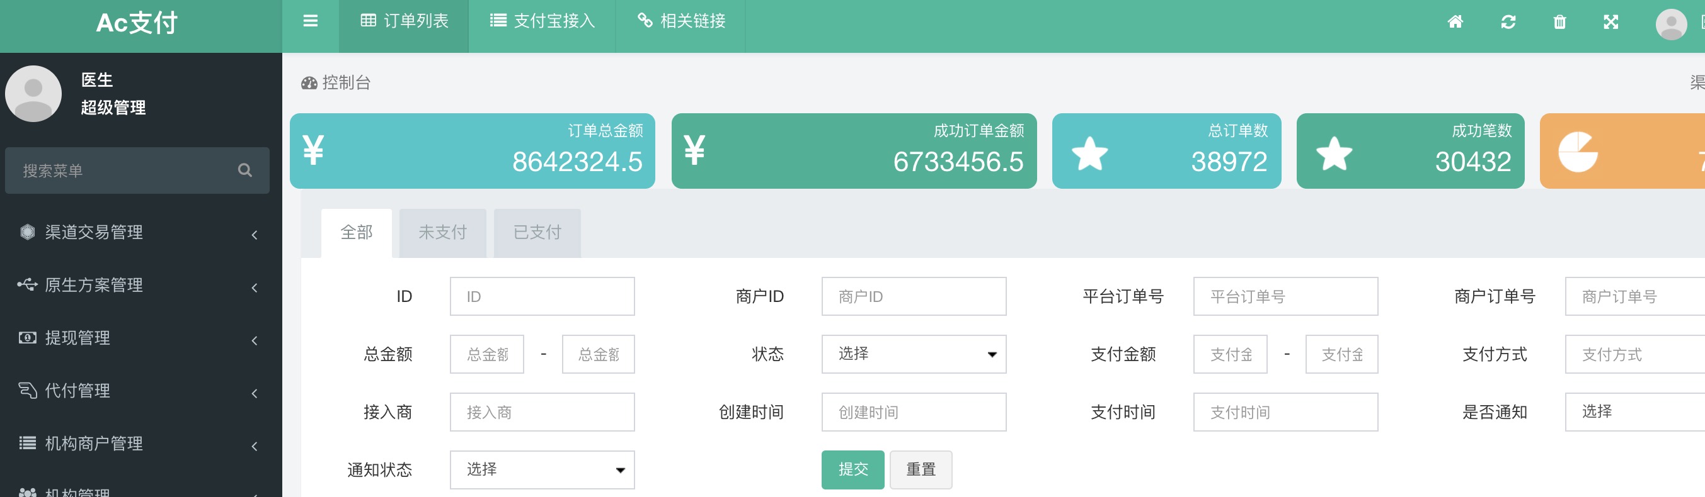
Task: Open the 通知状态 dropdown
Action: [542, 470]
